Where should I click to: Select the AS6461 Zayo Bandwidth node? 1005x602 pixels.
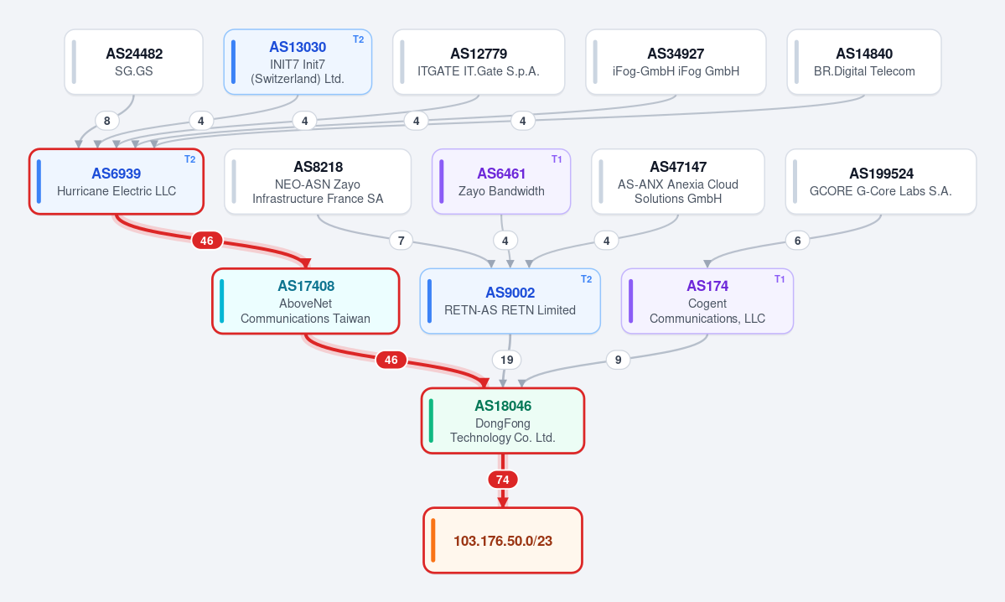(x=501, y=182)
